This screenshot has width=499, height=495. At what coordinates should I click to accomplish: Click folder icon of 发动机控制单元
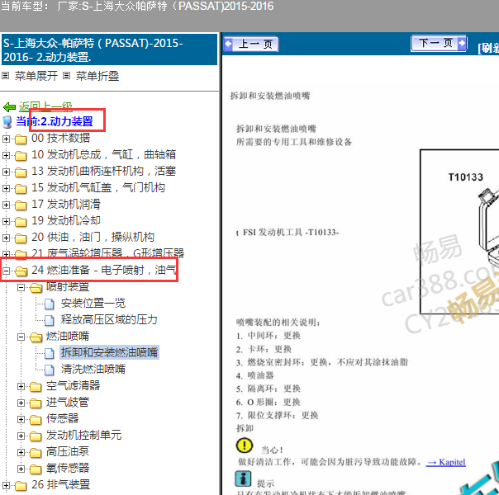36,436
